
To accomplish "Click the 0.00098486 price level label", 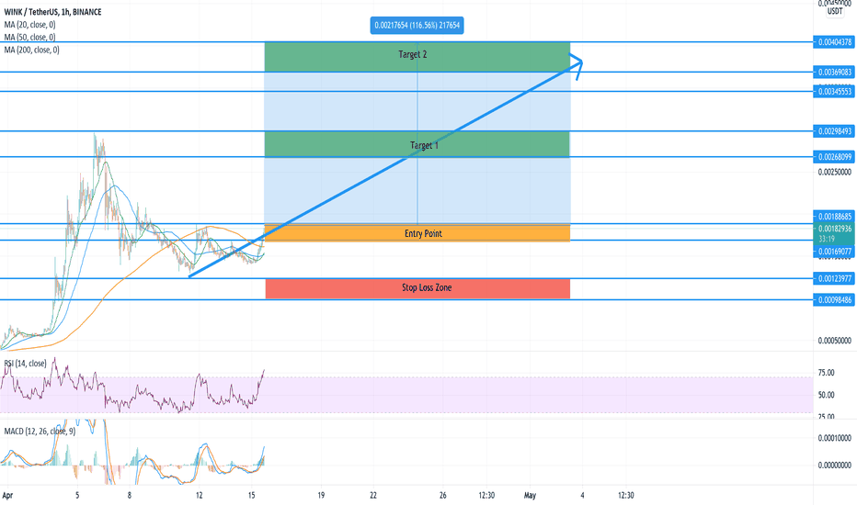I will [834, 299].
